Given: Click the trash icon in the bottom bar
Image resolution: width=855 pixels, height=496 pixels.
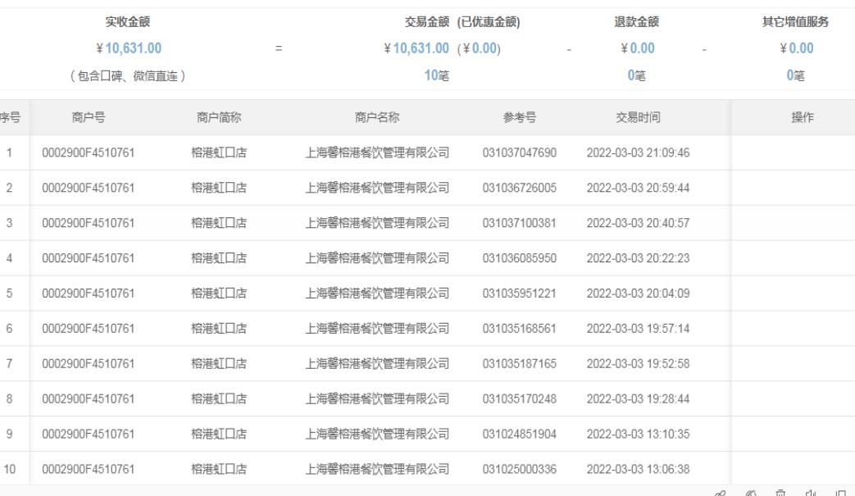Looking at the screenshot, I should click(x=780, y=493).
